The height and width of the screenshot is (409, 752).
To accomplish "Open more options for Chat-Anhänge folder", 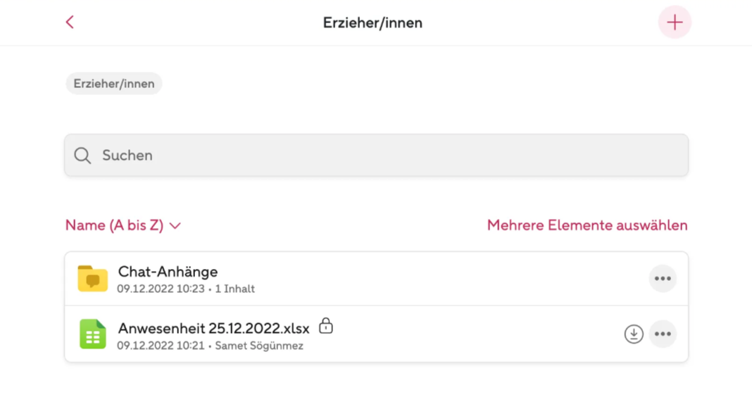I will coord(663,279).
